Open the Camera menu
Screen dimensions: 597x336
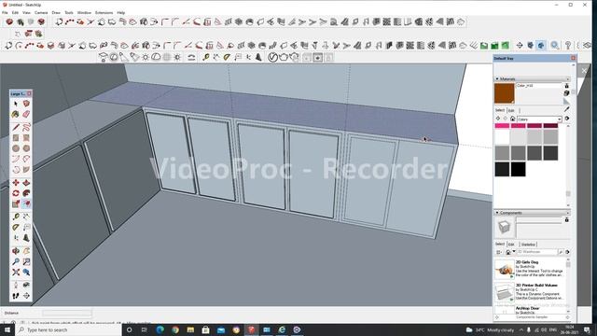point(41,12)
